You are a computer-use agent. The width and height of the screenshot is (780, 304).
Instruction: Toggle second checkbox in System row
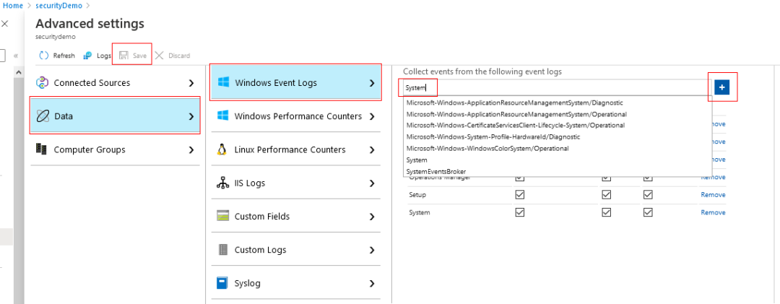point(607,212)
